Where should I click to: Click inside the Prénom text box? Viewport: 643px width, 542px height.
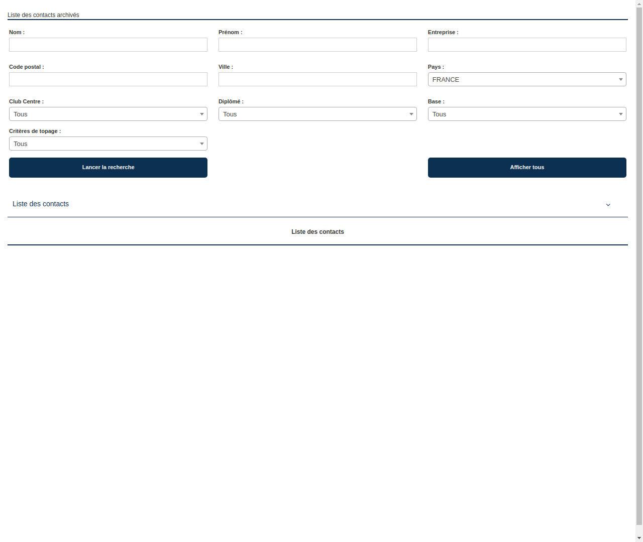click(x=317, y=45)
